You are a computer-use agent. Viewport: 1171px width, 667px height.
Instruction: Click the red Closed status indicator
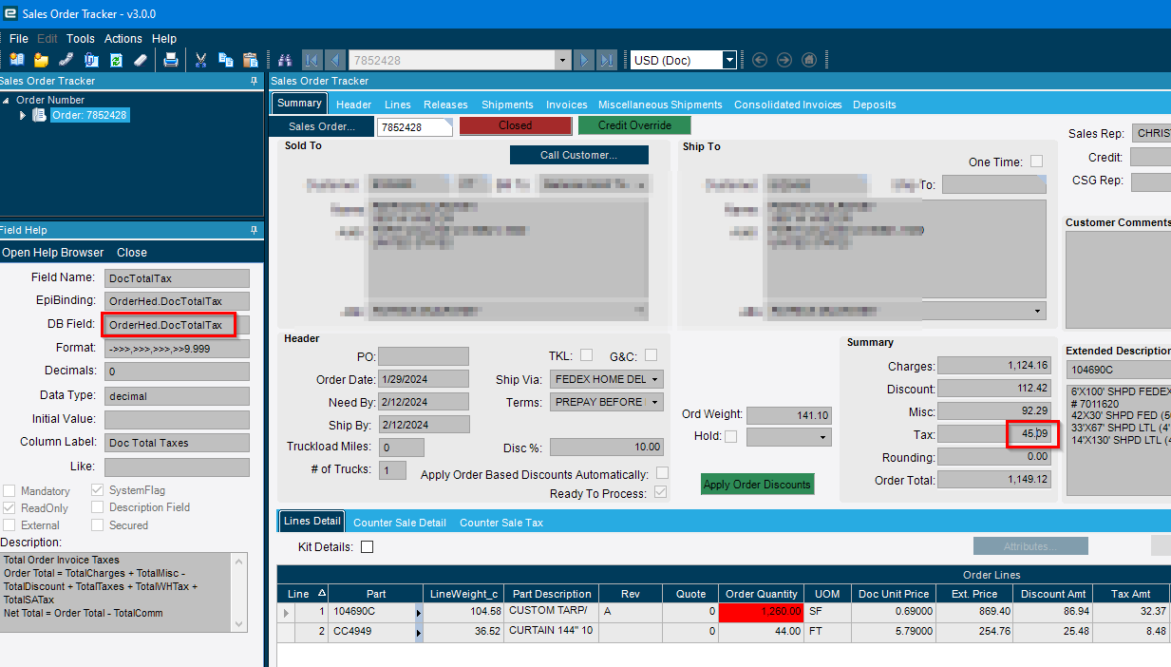516,125
